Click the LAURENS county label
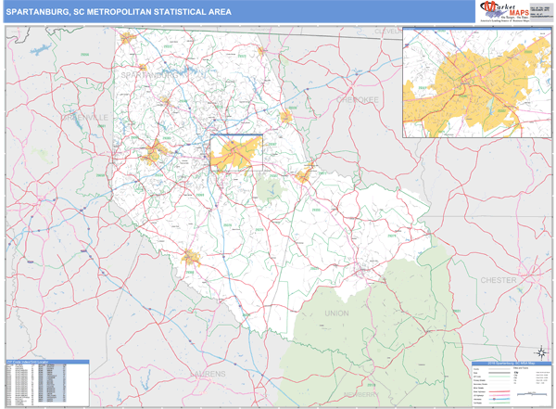556x409 pixels. click(208, 374)
